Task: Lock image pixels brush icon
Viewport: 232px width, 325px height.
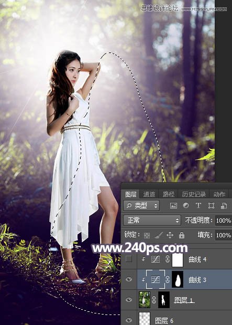Action: 158,235
